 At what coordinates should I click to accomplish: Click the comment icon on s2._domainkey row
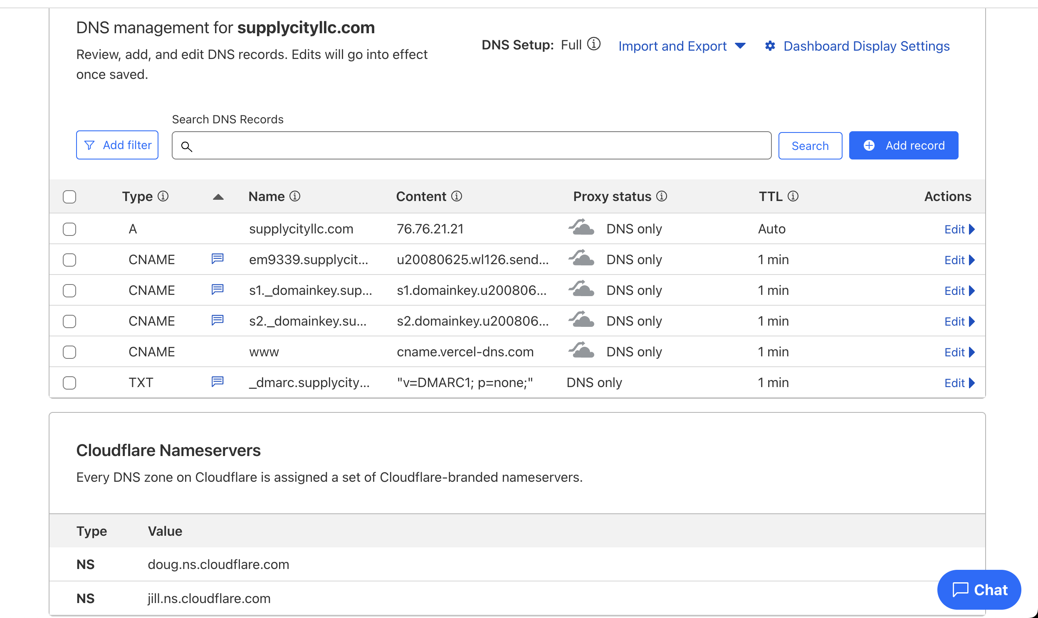[x=217, y=320]
